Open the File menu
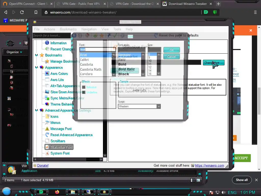 pyautogui.click(x=37, y=29)
